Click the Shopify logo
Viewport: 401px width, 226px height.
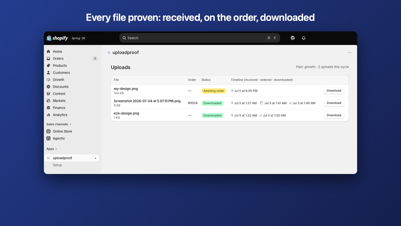57,38
